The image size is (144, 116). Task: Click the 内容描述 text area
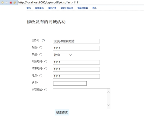(81, 99)
